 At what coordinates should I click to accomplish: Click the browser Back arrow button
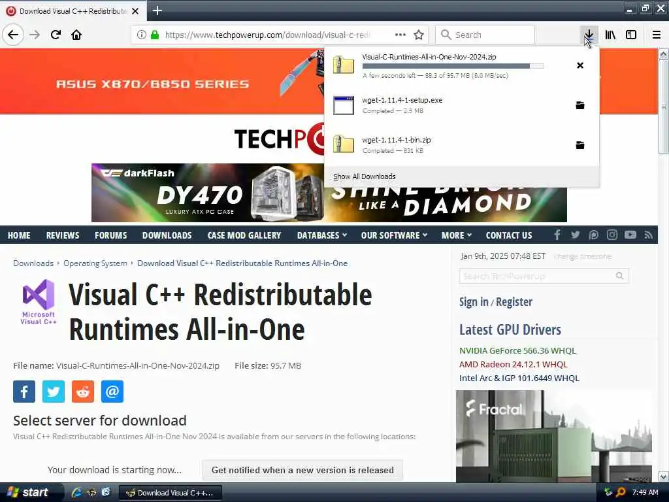pyautogui.click(x=13, y=35)
